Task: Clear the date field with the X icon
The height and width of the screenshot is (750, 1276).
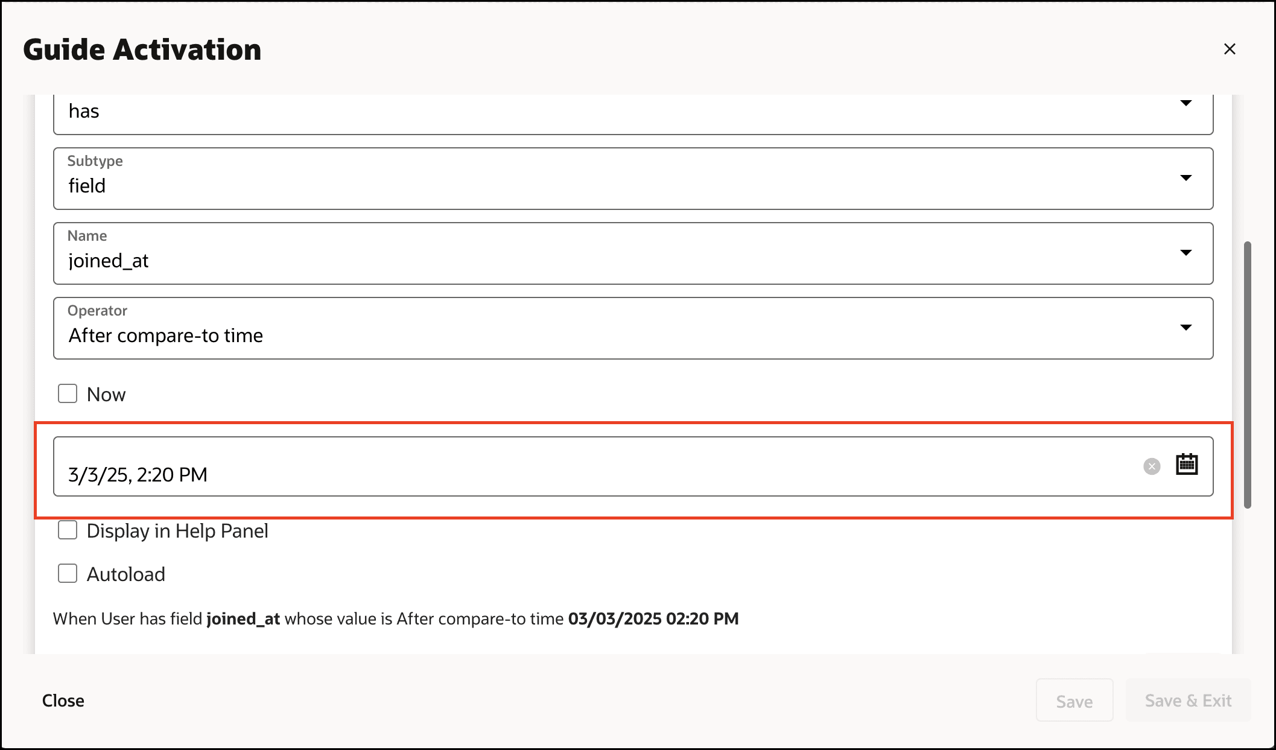Action: (x=1152, y=466)
